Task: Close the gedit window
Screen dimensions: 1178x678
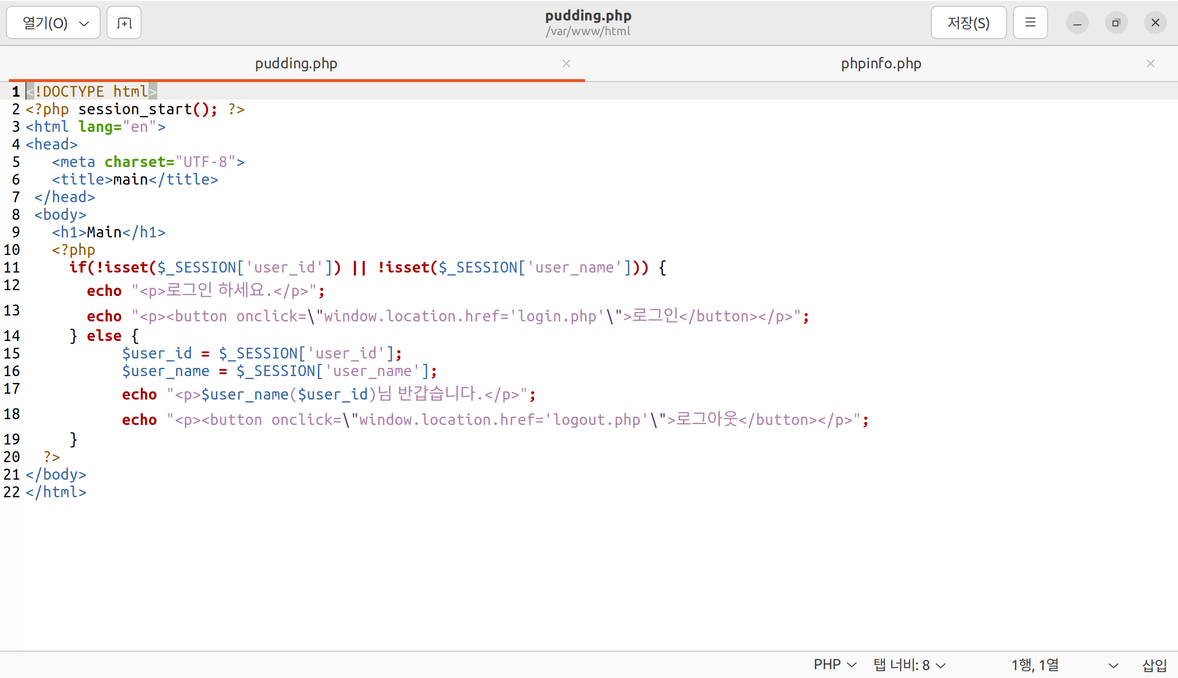Action: (1155, 23)
